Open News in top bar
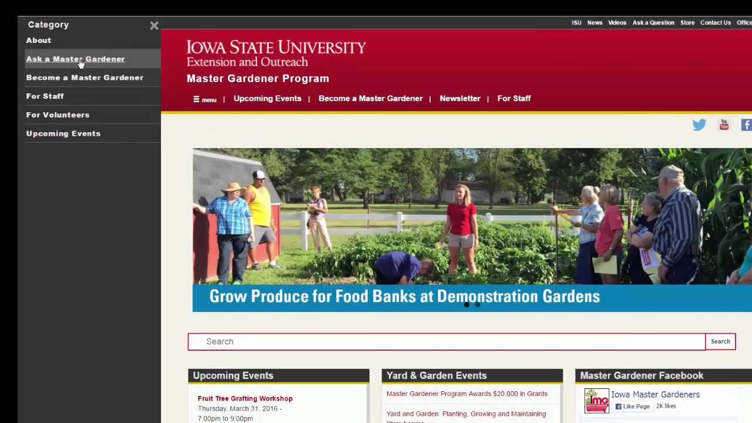Screen dimensions: 752x423 coord(595,23)
